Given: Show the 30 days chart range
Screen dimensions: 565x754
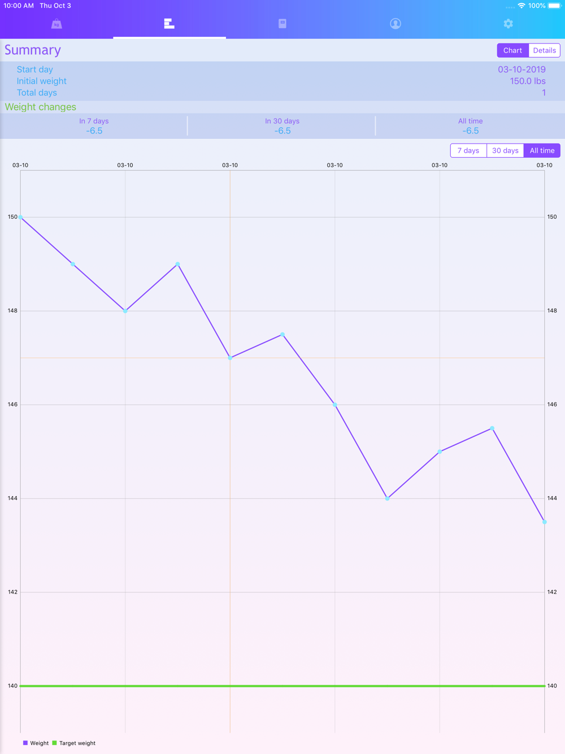Looking at the screenshot, I should tap(505, 150).
